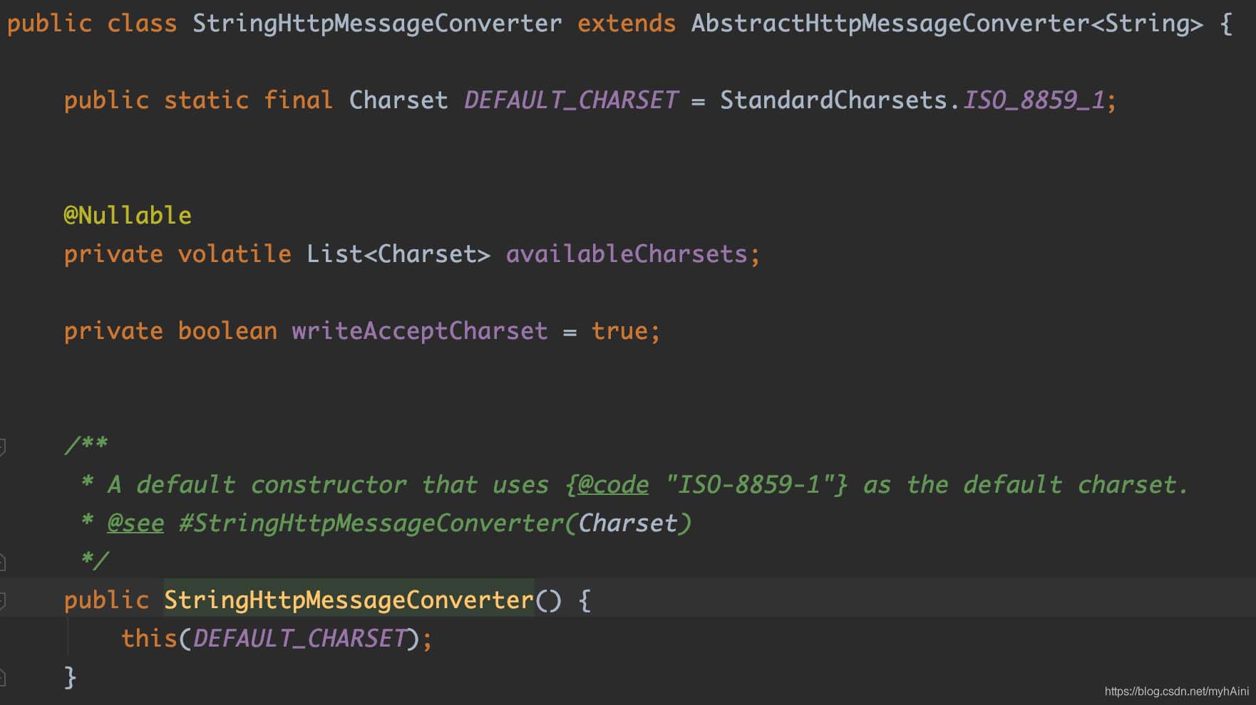
Task: Click the volatile keyword
Action: (235, 254)
